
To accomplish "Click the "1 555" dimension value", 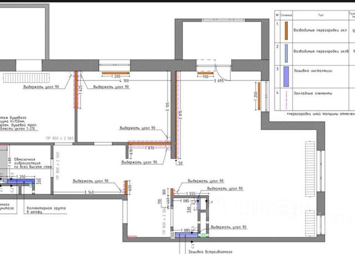I will coord(191,193).
